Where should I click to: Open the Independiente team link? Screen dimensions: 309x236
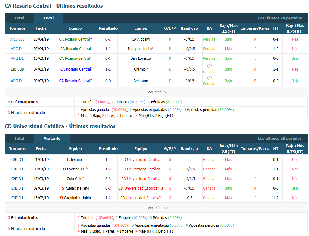(x=140, y=49)
